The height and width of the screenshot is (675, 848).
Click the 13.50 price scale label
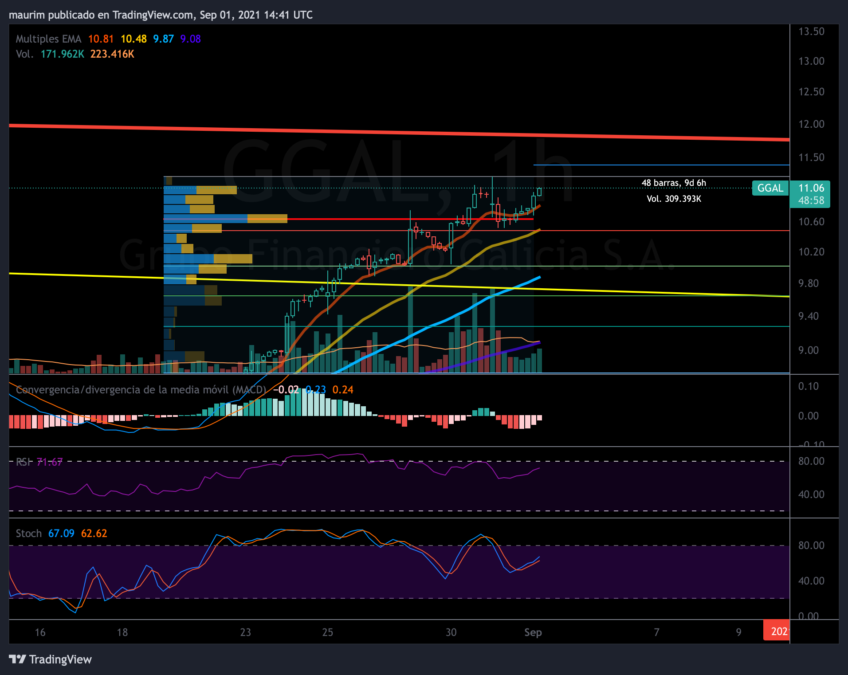tap(811, 31)
